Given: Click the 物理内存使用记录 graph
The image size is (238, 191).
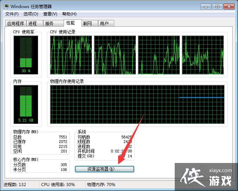Looking at the screenshot, I should (137, 104).
